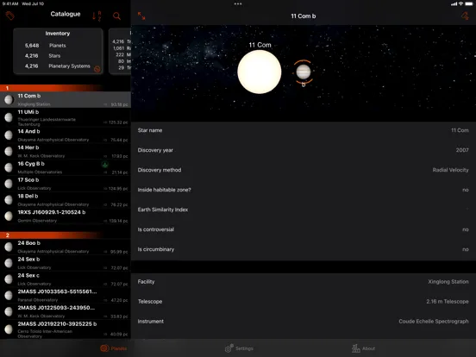Select the 16 Cyg B b entry

66,167
